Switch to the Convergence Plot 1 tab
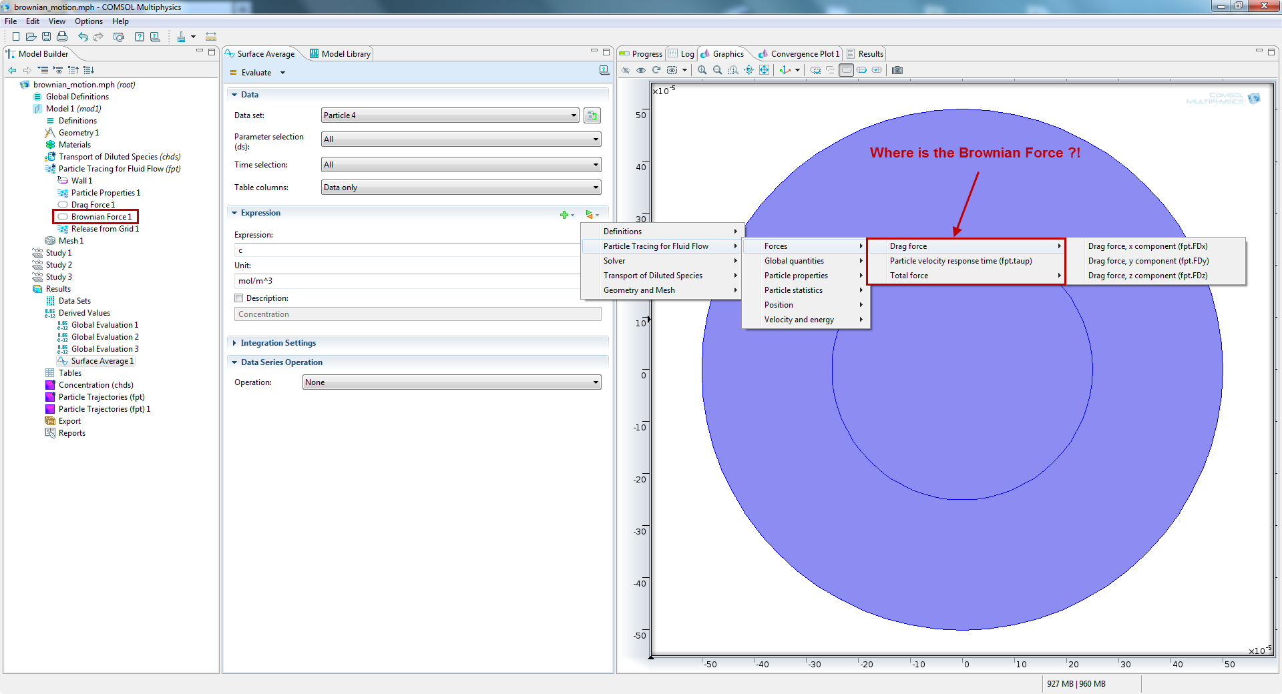This screenshot has height=694, width=1282. (804, 54)
